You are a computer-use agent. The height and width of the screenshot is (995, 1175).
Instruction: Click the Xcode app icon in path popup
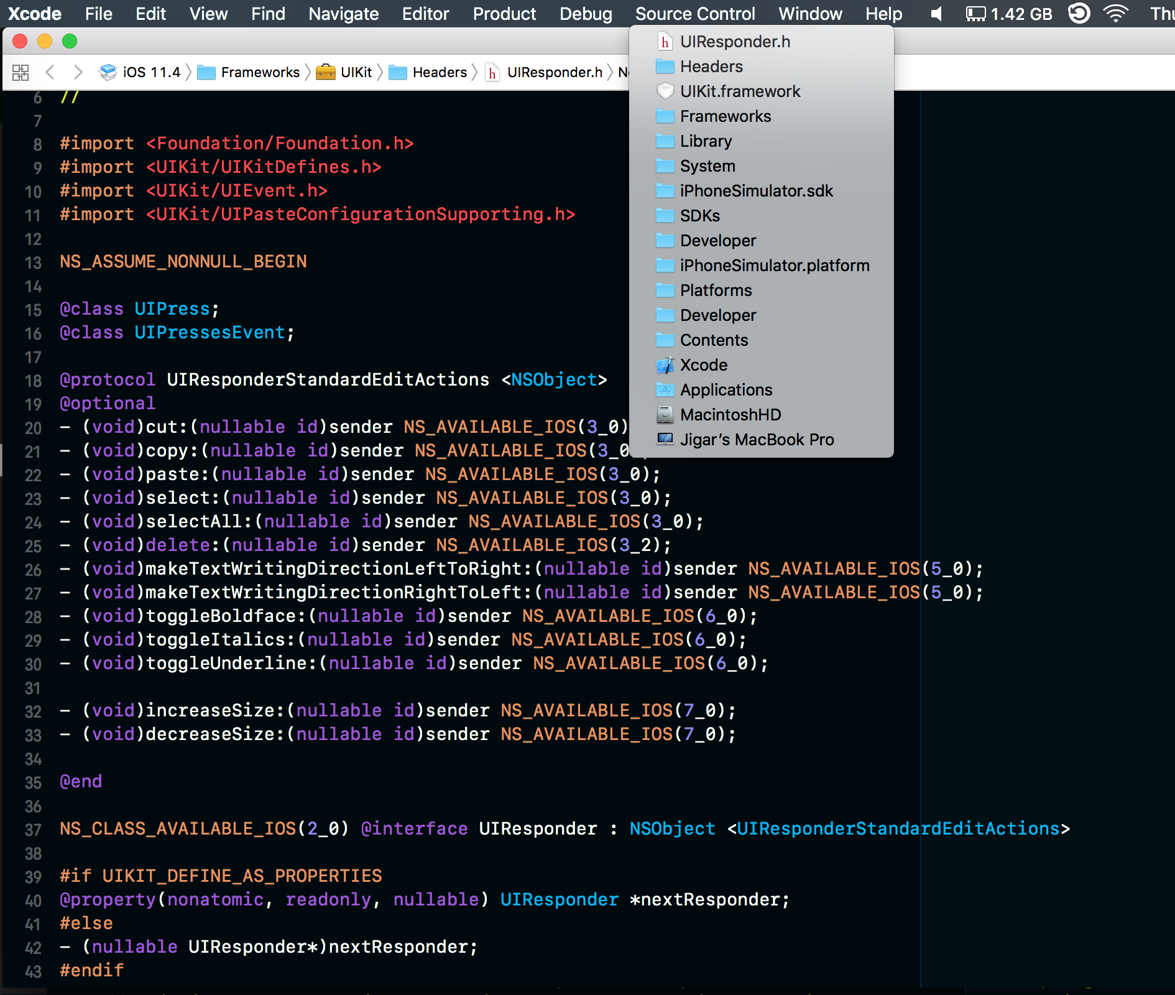[665, 365]
